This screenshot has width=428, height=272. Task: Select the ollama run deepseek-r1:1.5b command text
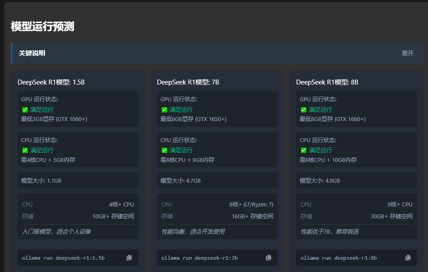click(63, 258)
